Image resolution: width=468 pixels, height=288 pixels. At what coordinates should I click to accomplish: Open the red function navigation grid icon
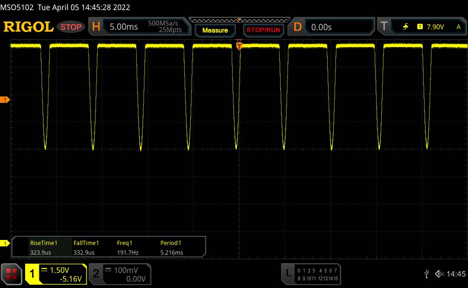11,274
